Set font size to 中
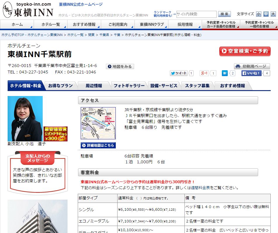This screenshot has height=233, width=278. pyautogui.click(x=266, y=14)
